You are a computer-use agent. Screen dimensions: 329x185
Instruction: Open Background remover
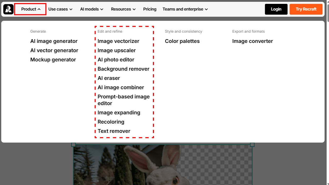(x=123, y=69)
